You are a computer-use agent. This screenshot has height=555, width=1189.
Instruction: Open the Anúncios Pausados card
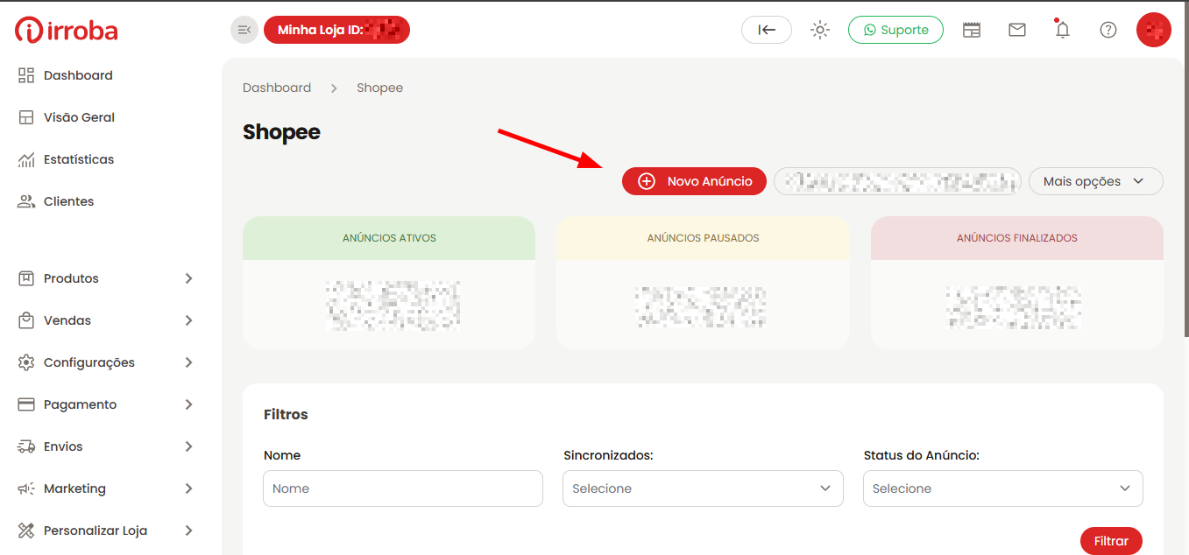pos(703,283)
